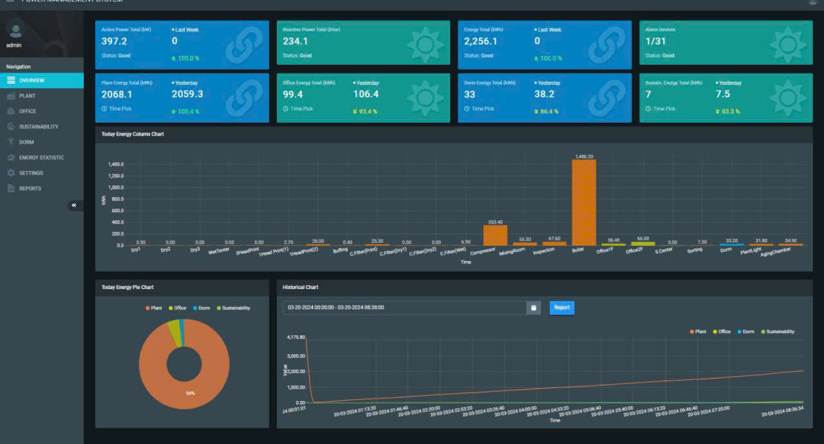Viewport: 824px width, 444px height.
Task: Open Settings via the gear icon
Action: (10, 172)
